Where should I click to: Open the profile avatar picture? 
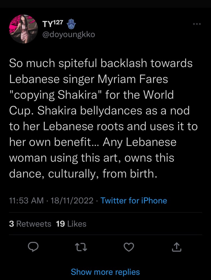point(24,29)
